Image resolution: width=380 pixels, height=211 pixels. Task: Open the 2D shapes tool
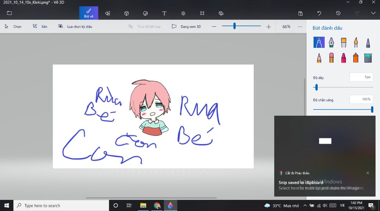pos(108,13)
